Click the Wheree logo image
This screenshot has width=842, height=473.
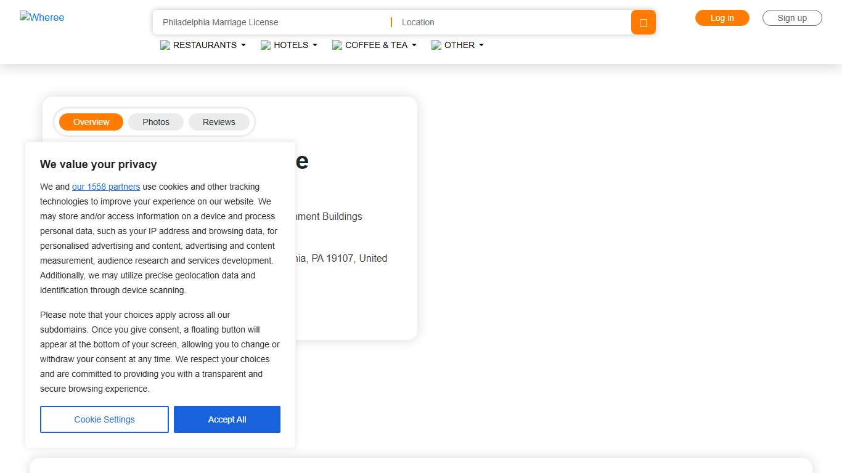click(x=42, y=17)
